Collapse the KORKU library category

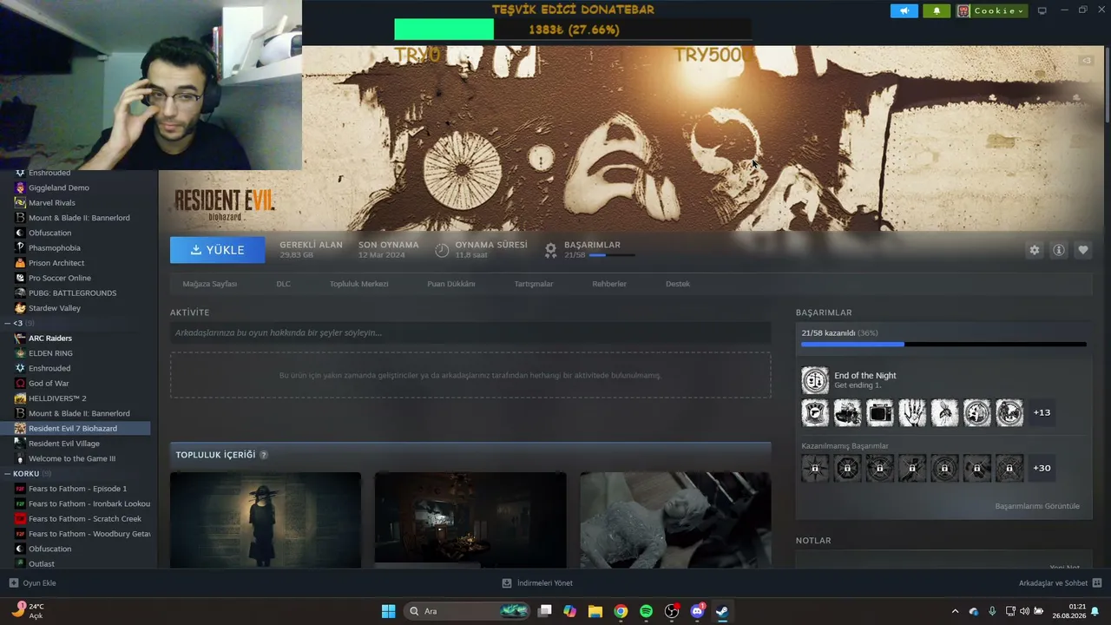pos(7,474)
